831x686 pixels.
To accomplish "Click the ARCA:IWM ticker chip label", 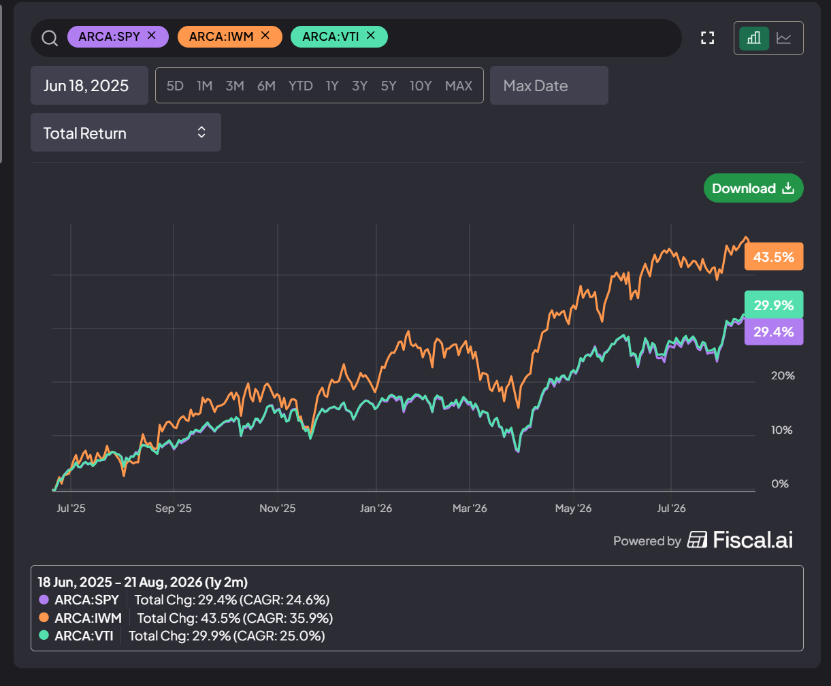I will pos(221,37).
